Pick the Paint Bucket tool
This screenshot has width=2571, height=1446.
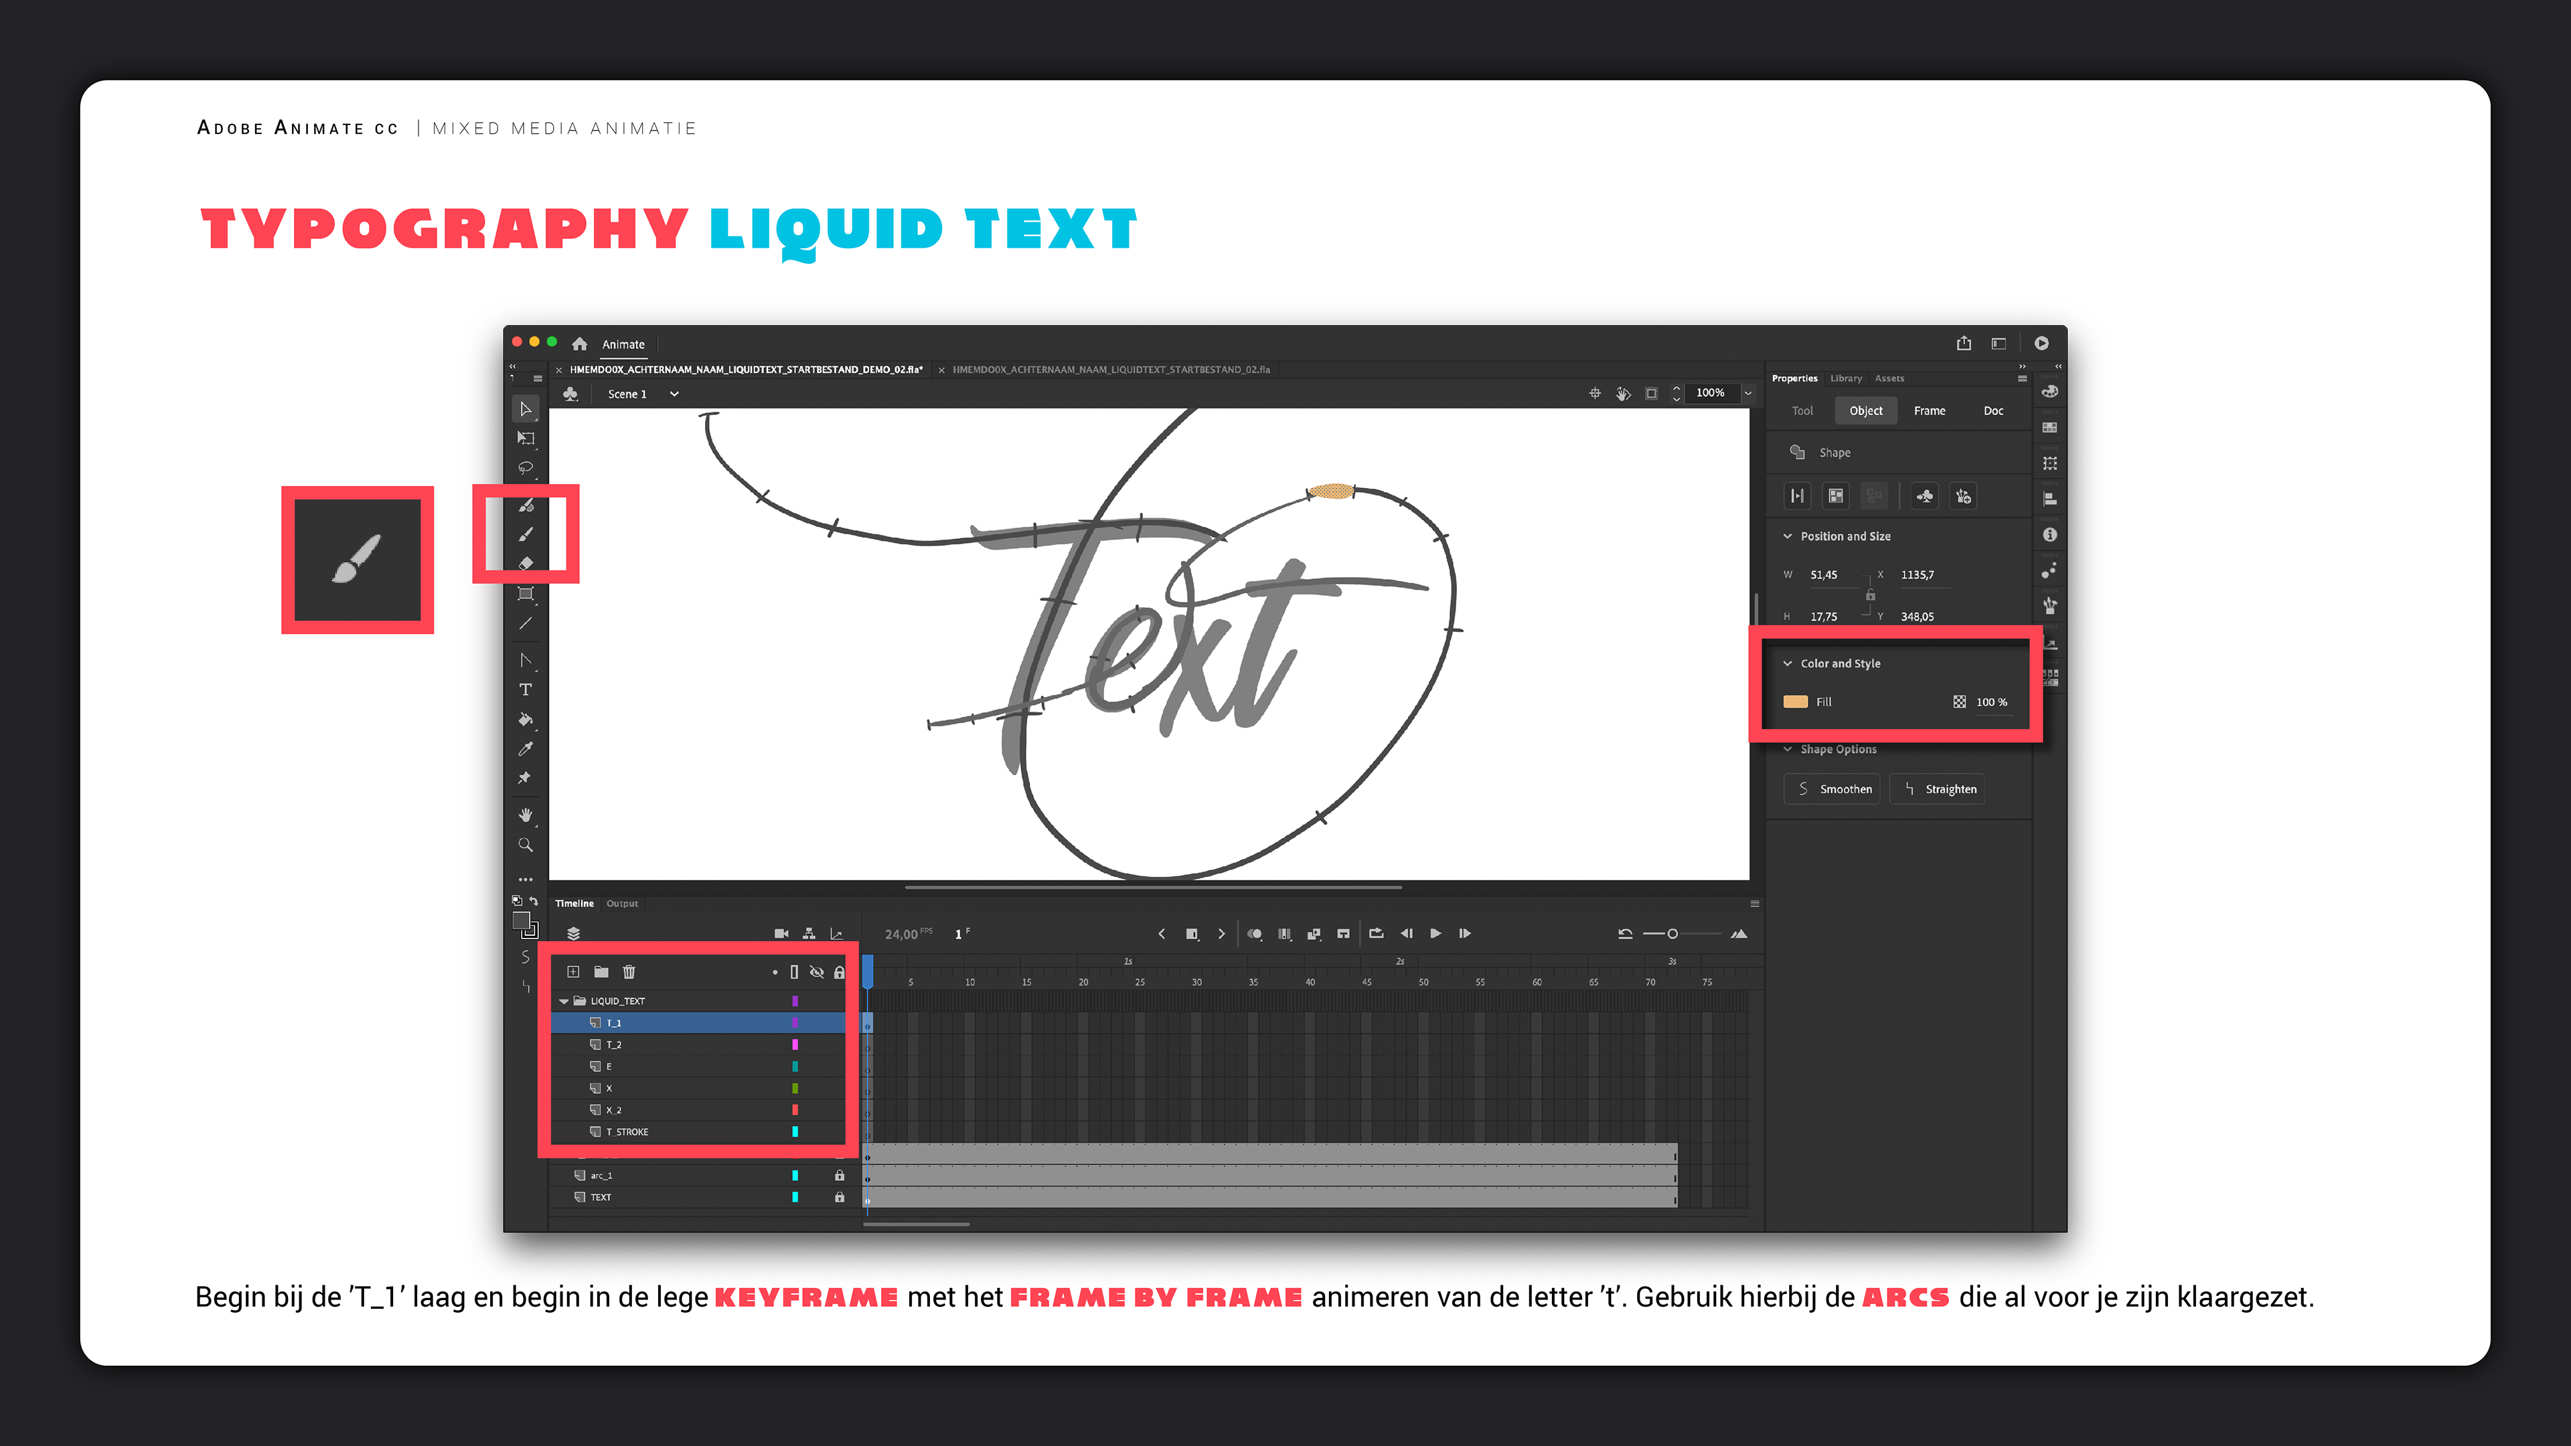pyautogui.click(x=525, y=720)
